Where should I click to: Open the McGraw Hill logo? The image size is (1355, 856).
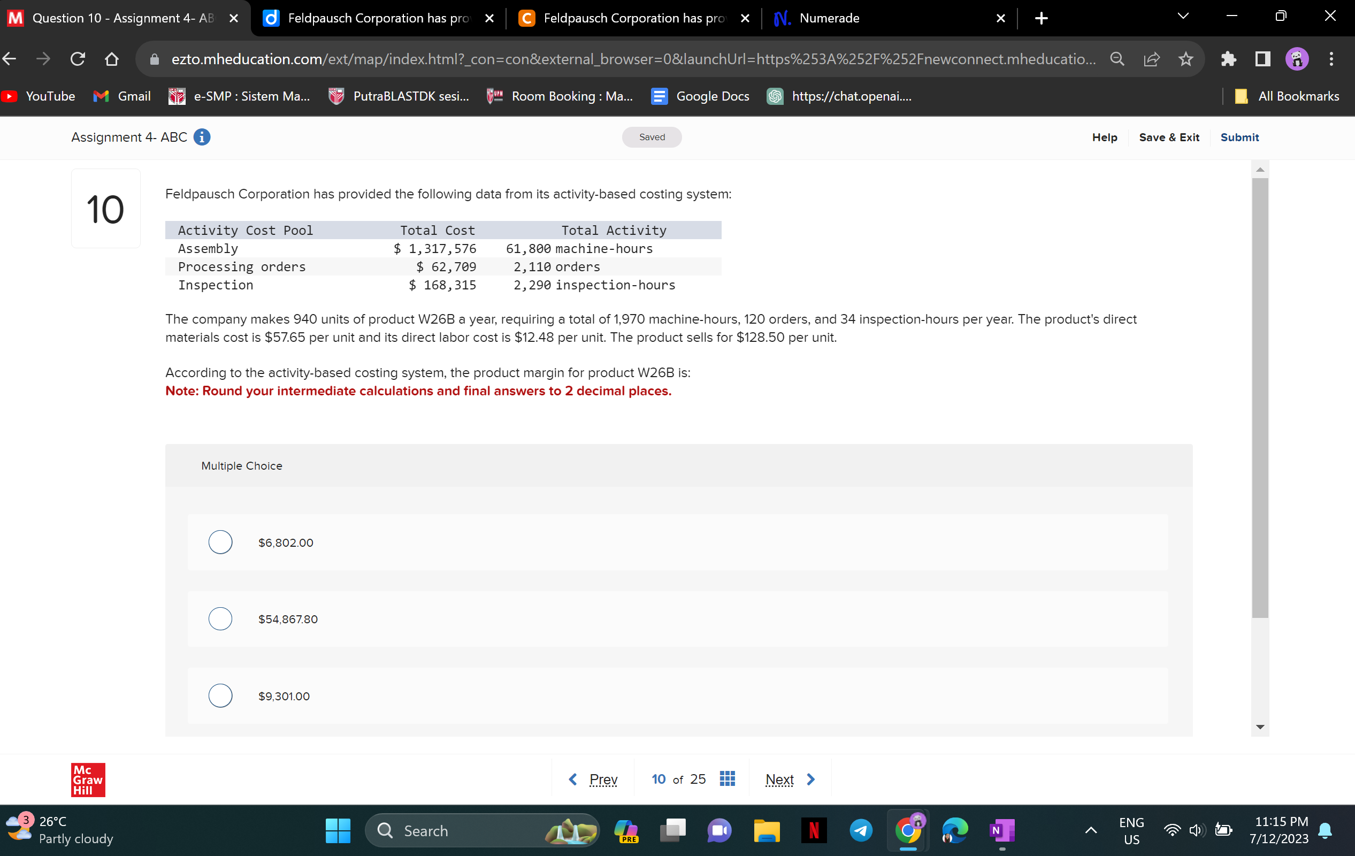click(x=87, y=779)
